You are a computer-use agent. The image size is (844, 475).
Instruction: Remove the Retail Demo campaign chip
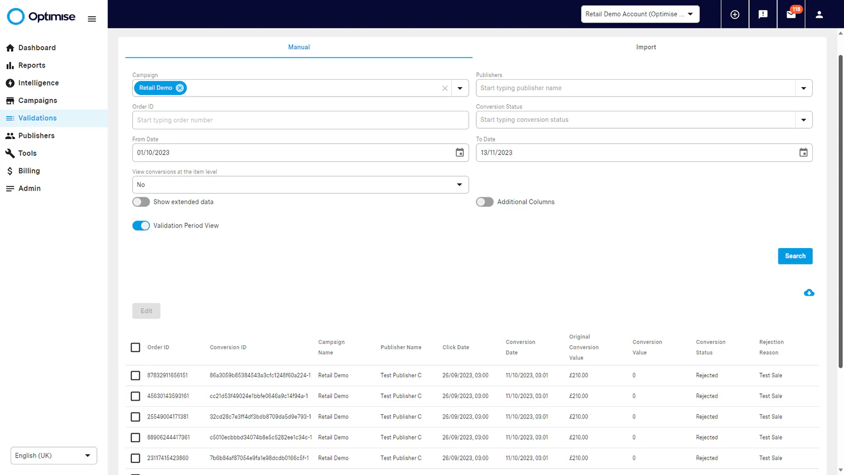(x=180, y=88)
